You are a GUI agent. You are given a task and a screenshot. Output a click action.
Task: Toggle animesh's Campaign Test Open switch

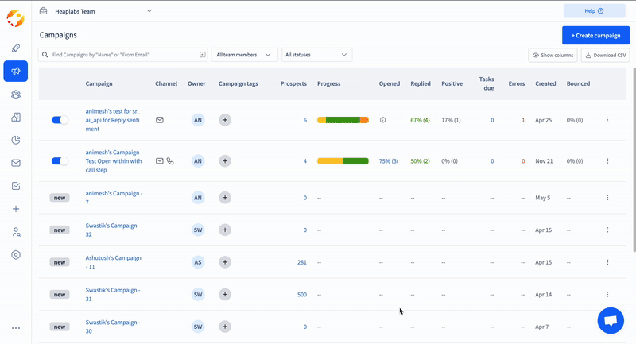(x=60, y=161)
